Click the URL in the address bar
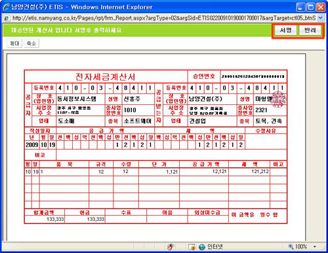Screen dimensions: 328x253 [x=164, y=18]
